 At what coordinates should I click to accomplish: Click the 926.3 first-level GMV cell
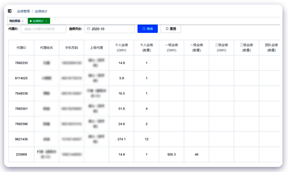click(171, 154)
